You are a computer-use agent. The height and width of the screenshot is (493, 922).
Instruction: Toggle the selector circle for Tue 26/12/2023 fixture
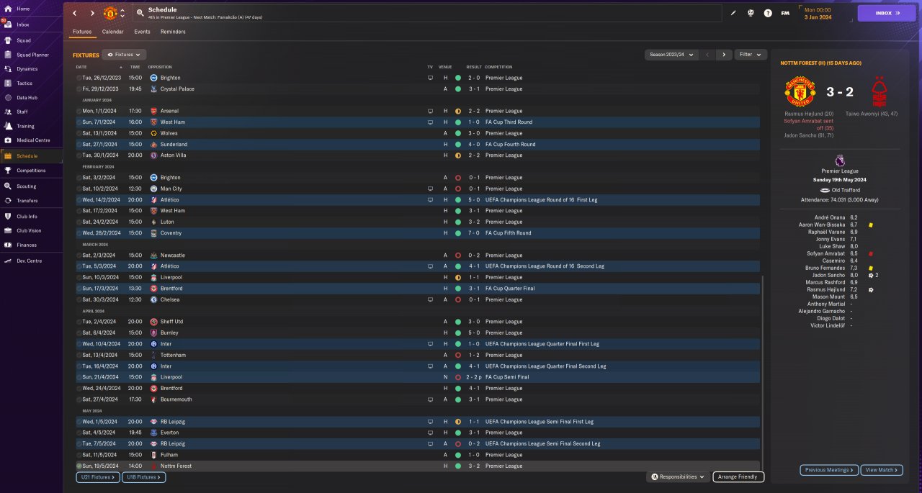pos(79,78)
